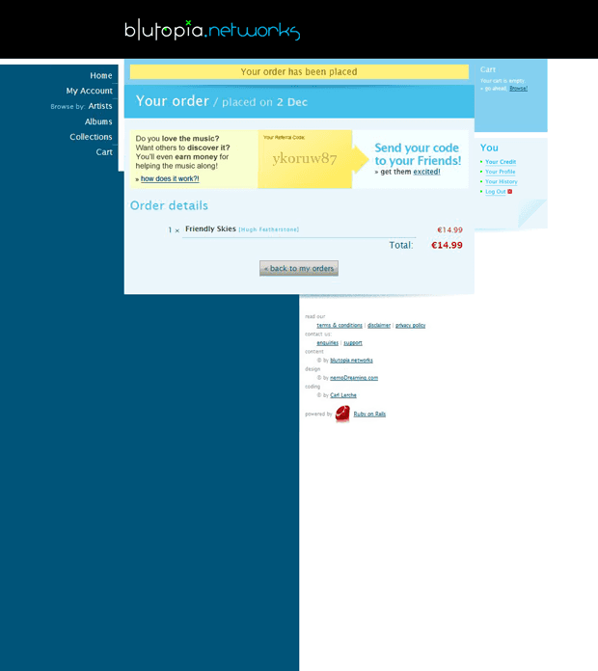Open terms & conditions footer link
Screen dimensions: 598x671
pyautogui.click(x=340, y=326)
